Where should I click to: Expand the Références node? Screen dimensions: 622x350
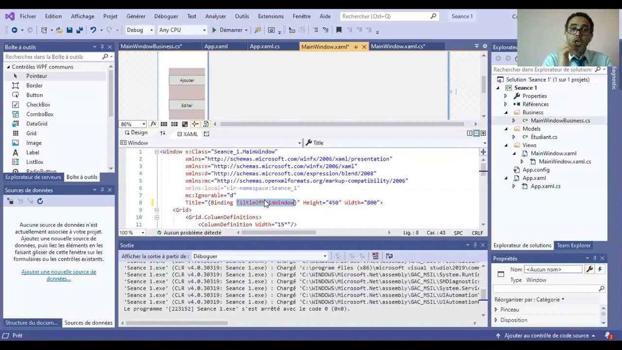tap(505, 104)
